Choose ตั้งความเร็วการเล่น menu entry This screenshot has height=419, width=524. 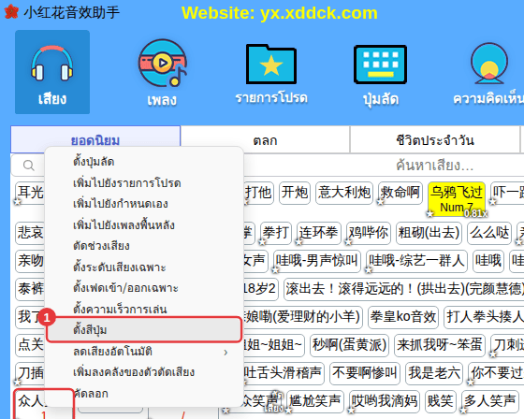(x=144, y=309)
